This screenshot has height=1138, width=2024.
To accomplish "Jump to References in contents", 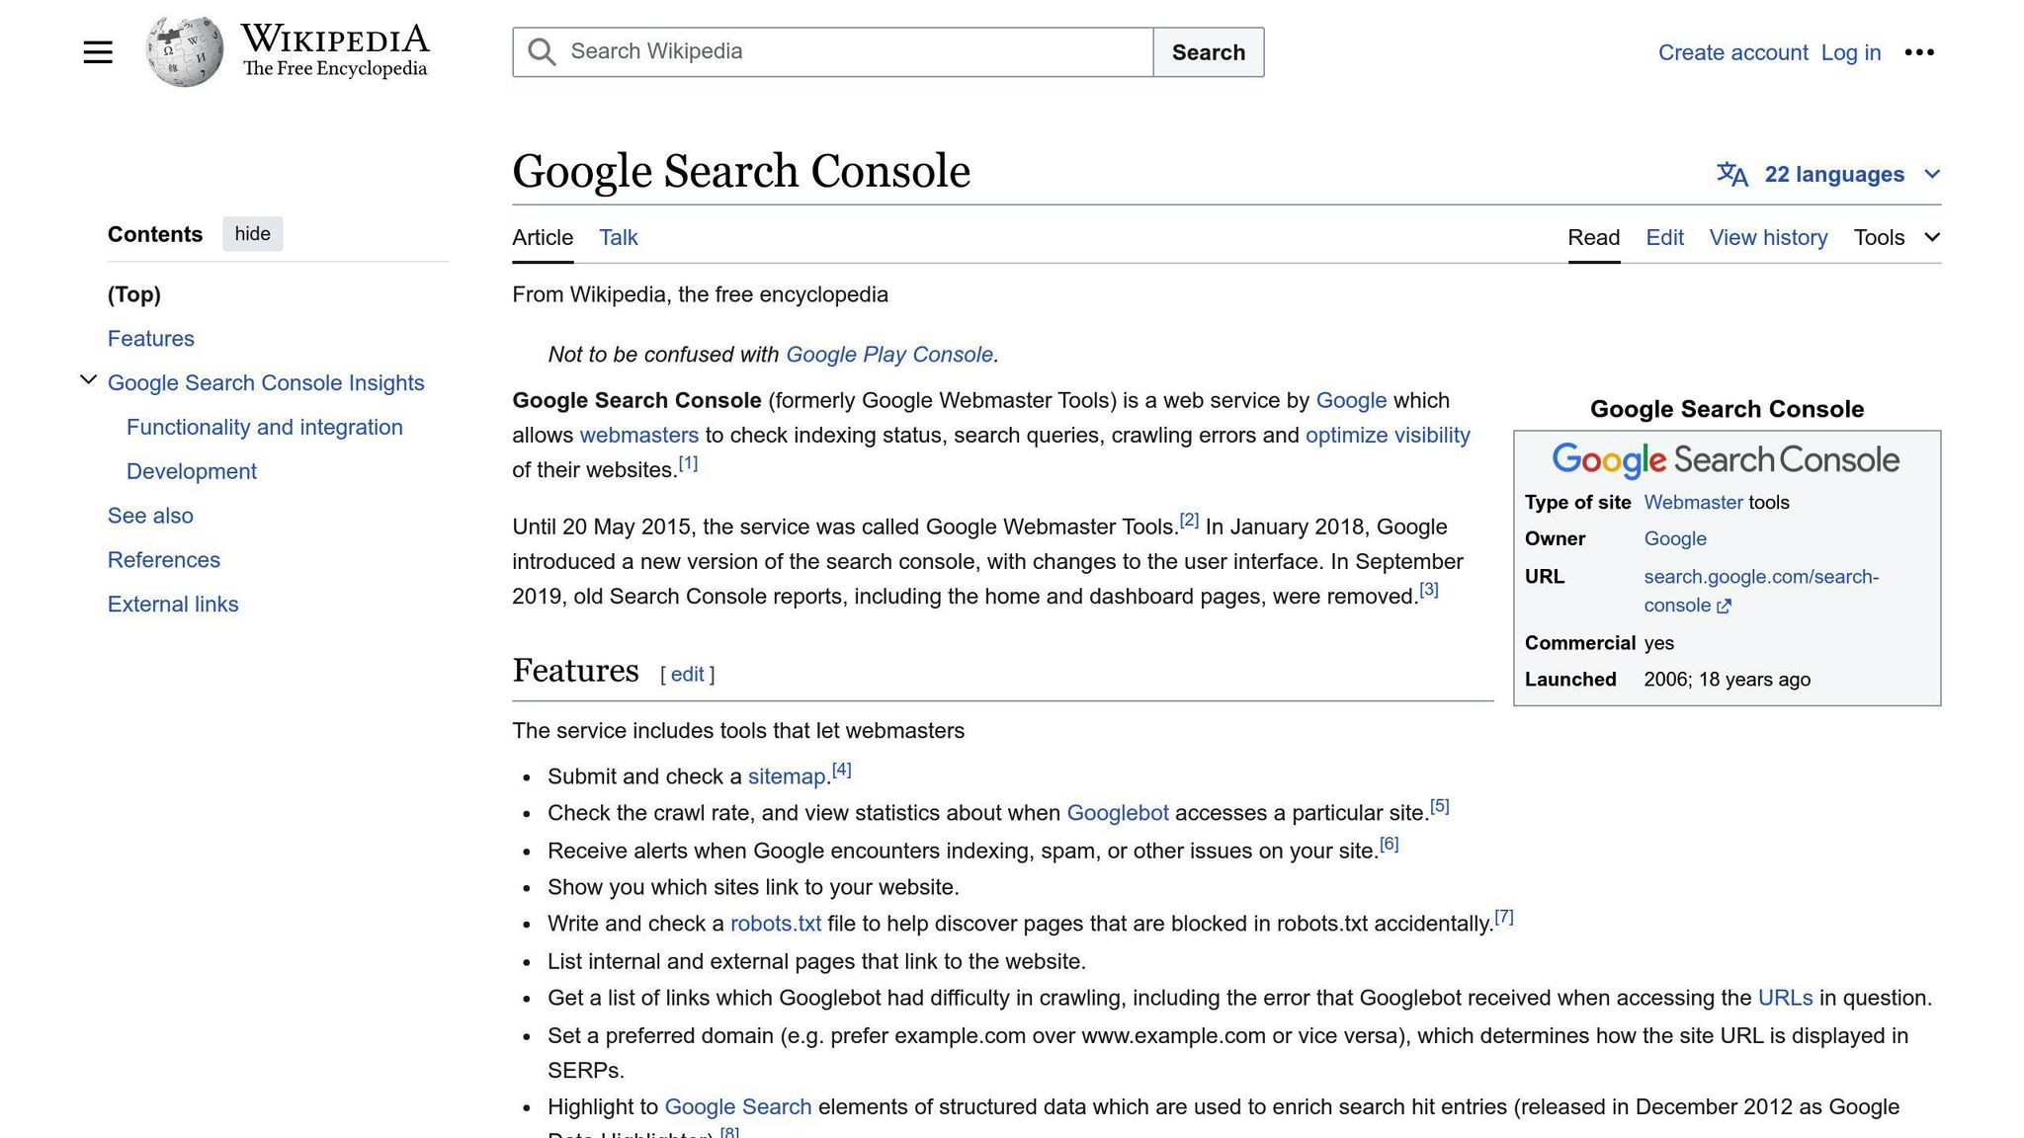I will (164, 560).
